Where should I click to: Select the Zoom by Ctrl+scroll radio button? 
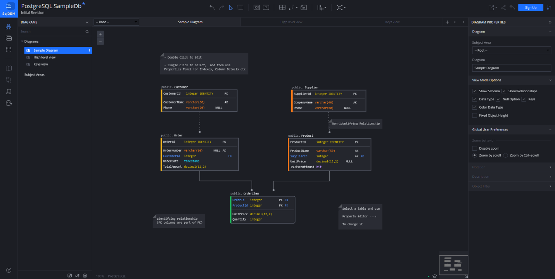[506, 155]
